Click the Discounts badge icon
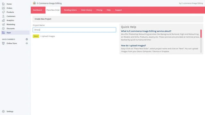The width and height of the screenshot is (205, 115). pyautogui.click(x=3, y=28)
